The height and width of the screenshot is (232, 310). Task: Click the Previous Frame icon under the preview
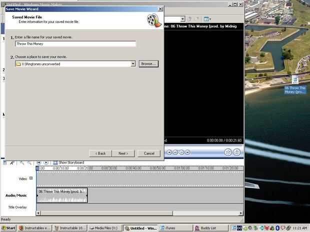click(175, 152)
